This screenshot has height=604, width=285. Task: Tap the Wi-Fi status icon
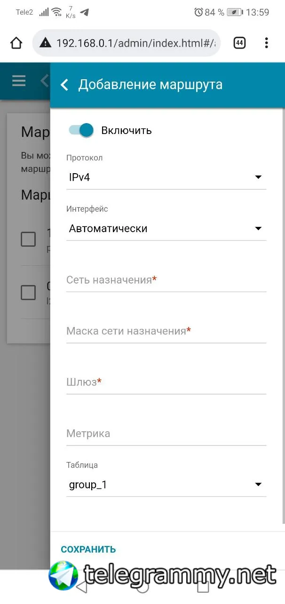coord(56,12)
